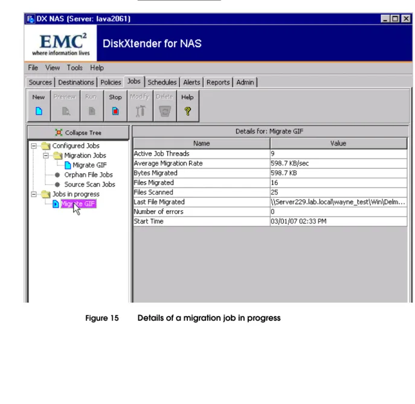Select Migrate GIF under Migration Jobs

click(89, 165)
